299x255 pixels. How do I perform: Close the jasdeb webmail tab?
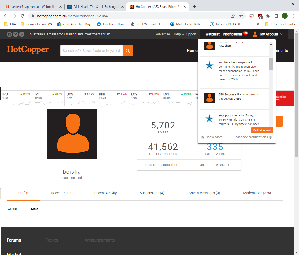60,7
